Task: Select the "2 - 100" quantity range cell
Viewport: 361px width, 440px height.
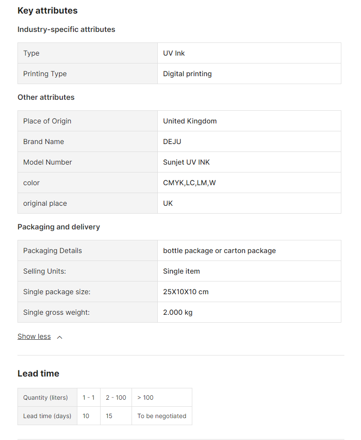Action: coord(116,398)
